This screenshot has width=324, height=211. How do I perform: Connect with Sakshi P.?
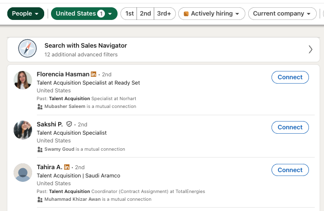pyautogui.click(x=290, y=127)
